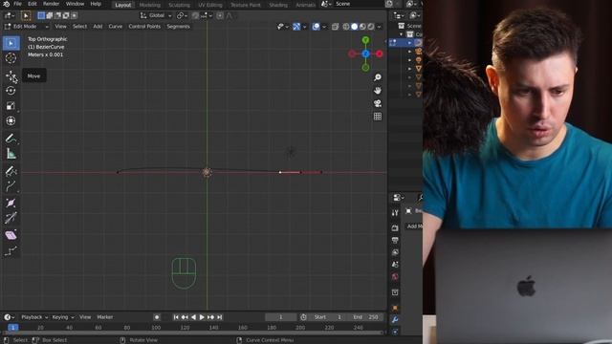The image size is (612, 344).
Task: Toggle viewport gizmos display
Action: click(x=296, y=27)
